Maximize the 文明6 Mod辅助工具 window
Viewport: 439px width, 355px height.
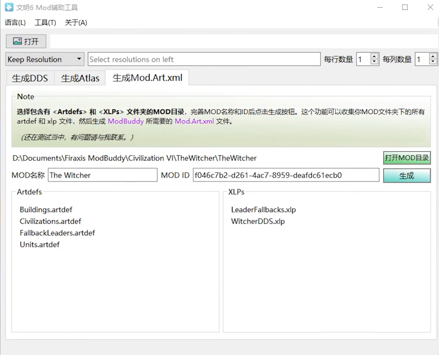pyautogui.click(x=405, y=7)
